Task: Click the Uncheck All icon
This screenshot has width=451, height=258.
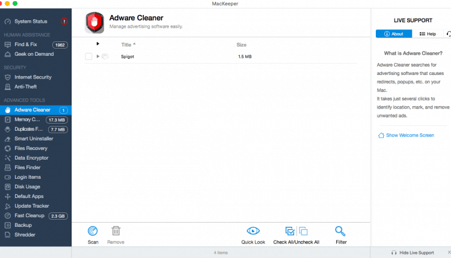Action: coord(304,231)
